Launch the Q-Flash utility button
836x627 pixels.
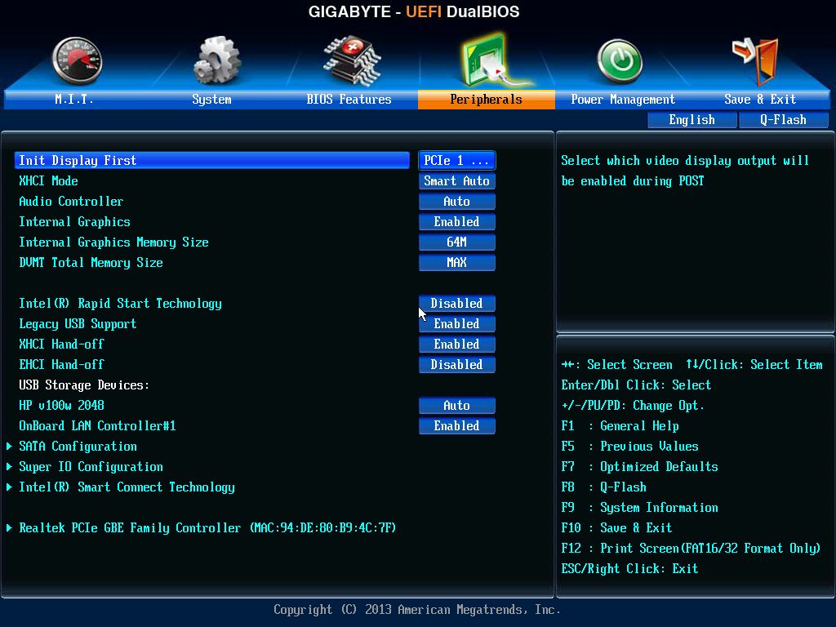click(783, 120)
